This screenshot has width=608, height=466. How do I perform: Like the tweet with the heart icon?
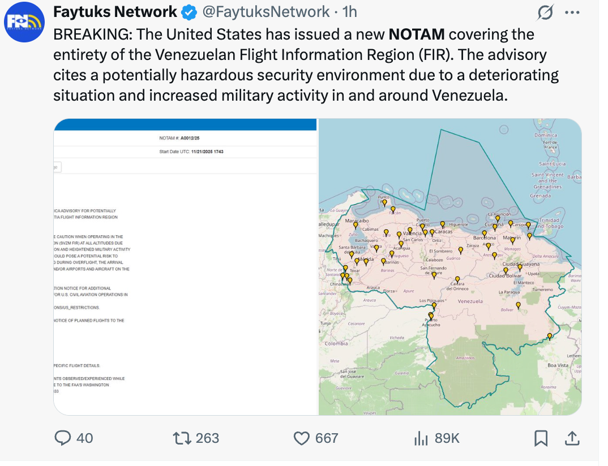pos(302,438)
